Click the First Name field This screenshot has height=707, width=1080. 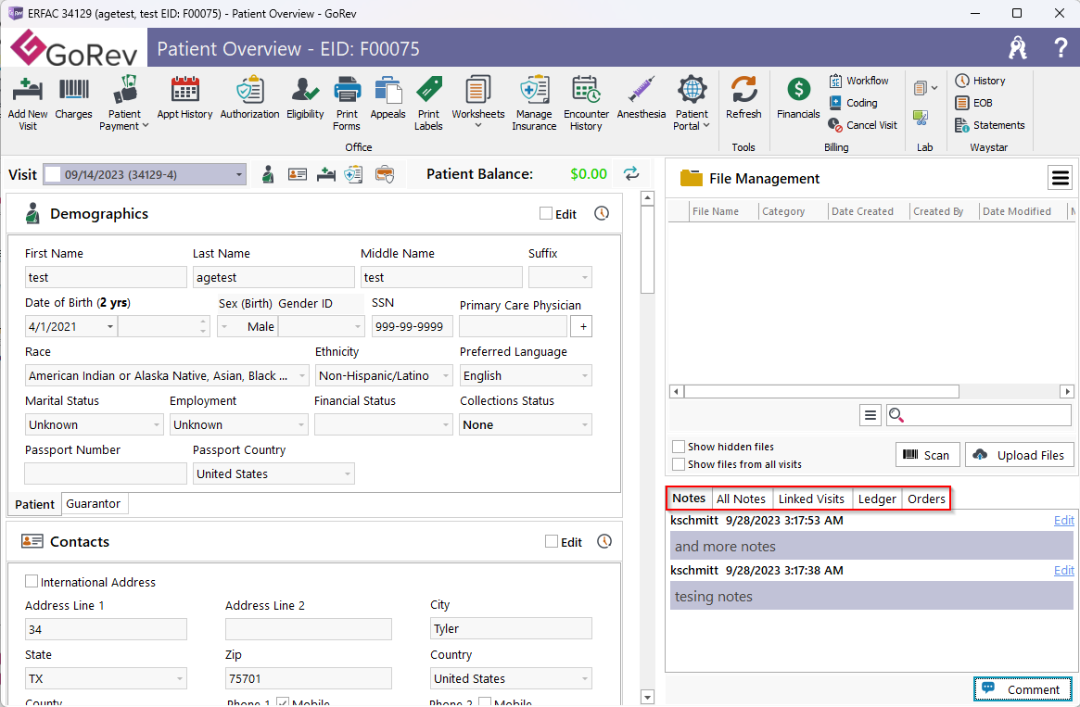tap(106, 277)
